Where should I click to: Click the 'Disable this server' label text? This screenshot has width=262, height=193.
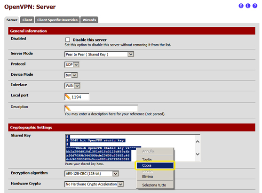click(x=89, y=40)
